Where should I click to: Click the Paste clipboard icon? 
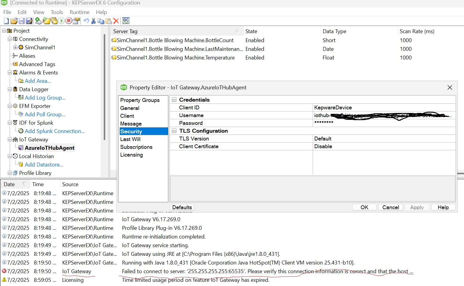point(109,21)
